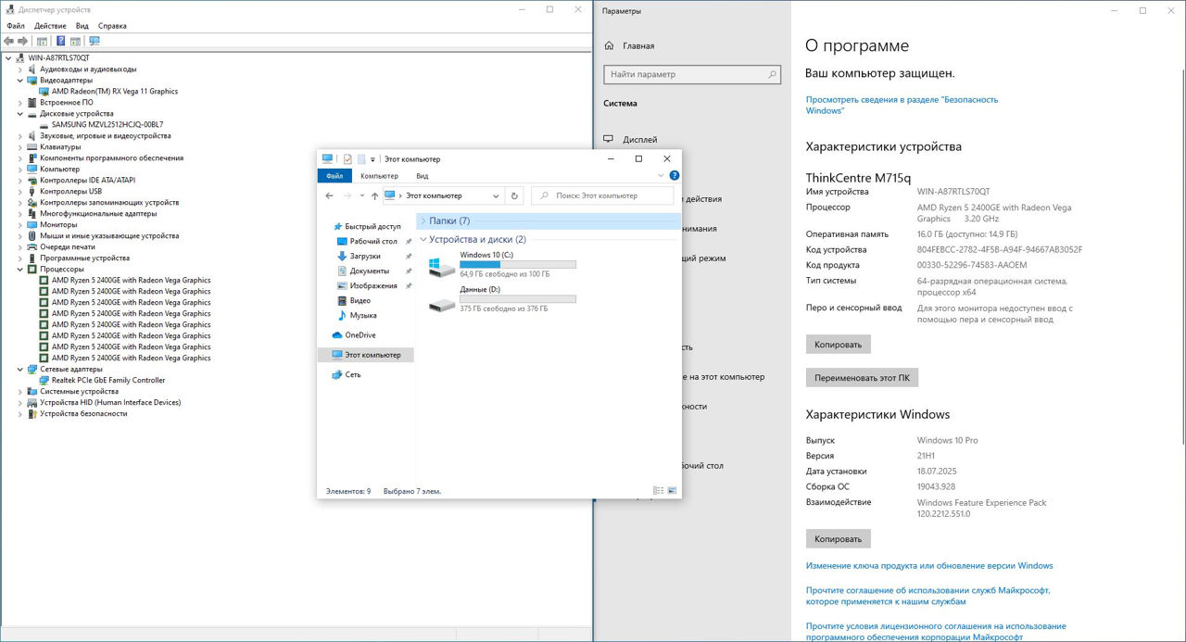Click the scan for hardware changes monitor icon
The height and width of the screenshot is (642, 1186).
pyautogui.click(x=94, y=41)
